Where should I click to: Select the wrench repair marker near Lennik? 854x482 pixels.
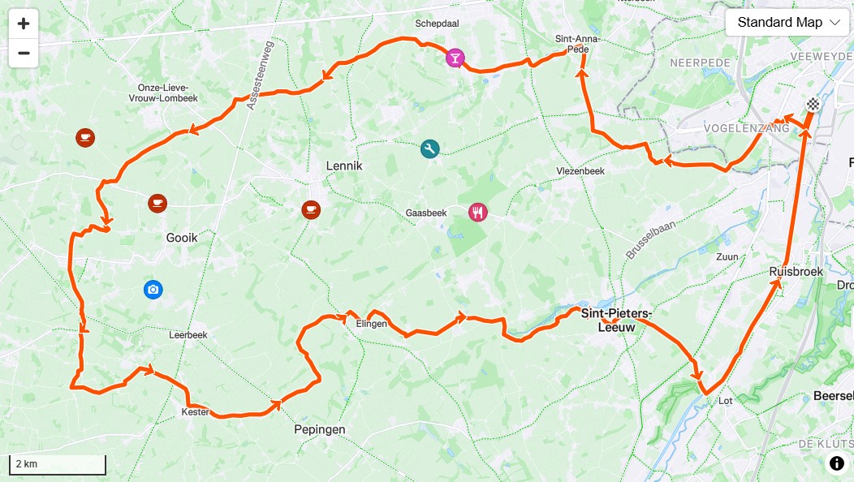(x=429, y=148)
